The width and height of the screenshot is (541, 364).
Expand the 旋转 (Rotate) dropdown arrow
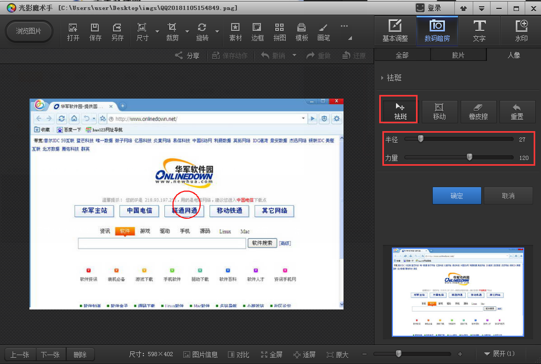coord(217,32)
